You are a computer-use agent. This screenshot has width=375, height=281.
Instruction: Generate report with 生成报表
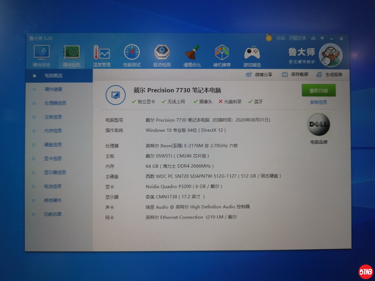pyautogui.click(x=330, y=75)
